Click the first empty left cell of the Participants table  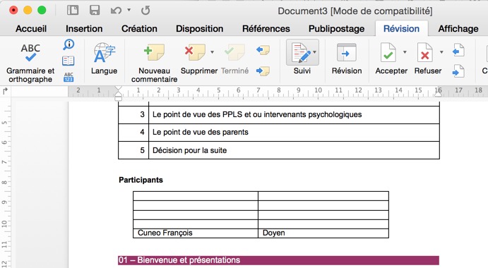click(196, 196)
